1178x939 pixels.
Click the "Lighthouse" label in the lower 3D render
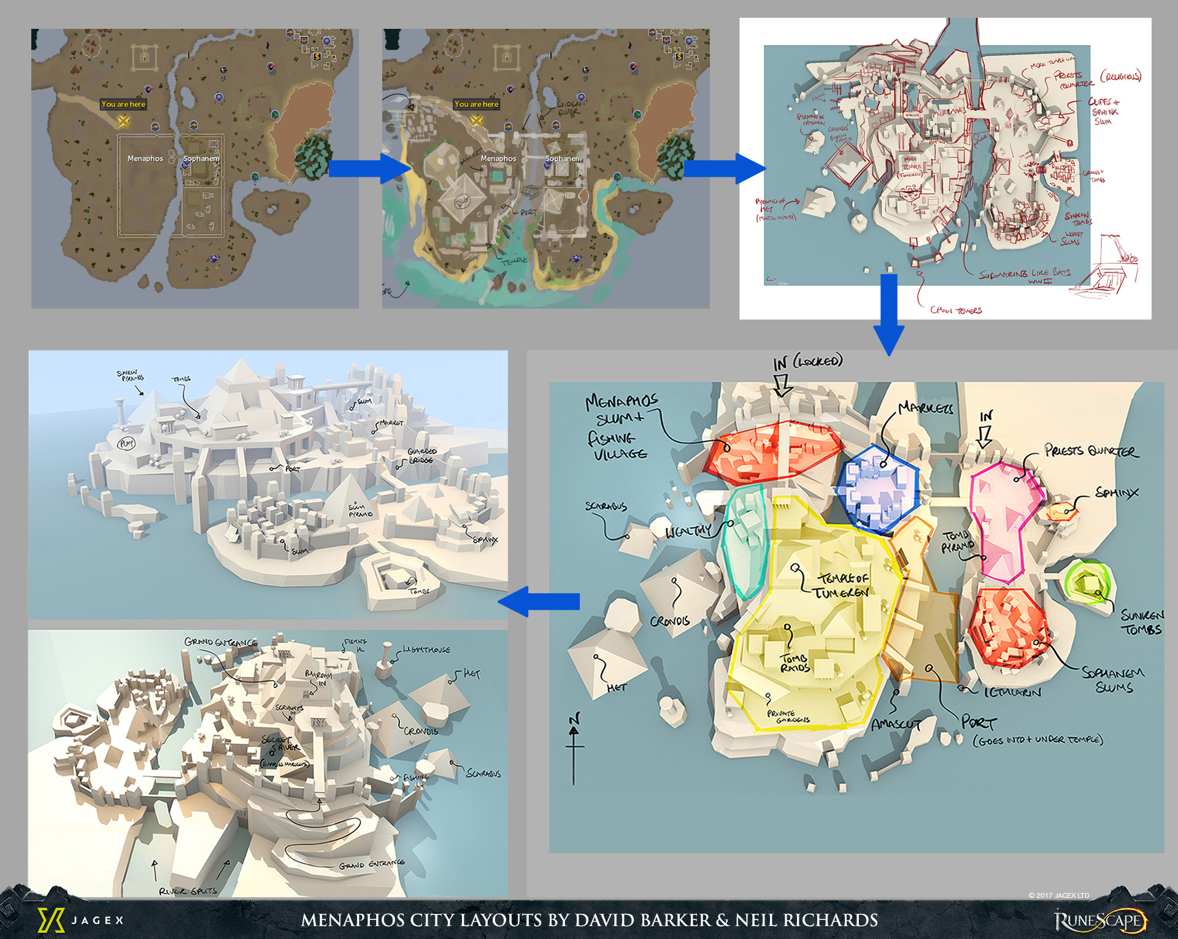tap(426, 650)
